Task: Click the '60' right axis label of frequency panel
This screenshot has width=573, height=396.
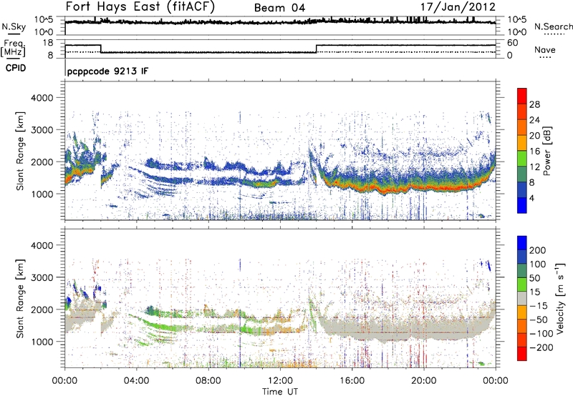Action: coord(513,43)
